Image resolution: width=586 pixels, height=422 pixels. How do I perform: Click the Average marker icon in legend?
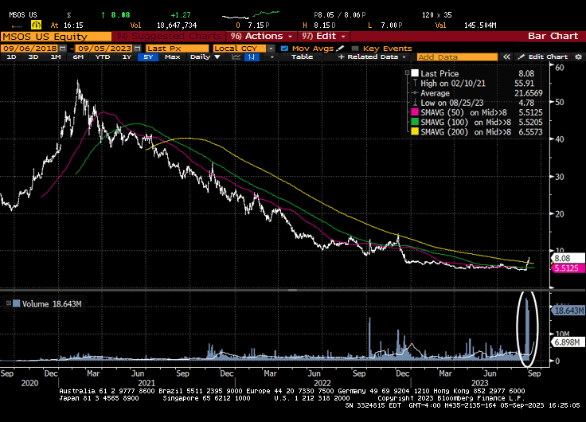[x=415, y=92]
